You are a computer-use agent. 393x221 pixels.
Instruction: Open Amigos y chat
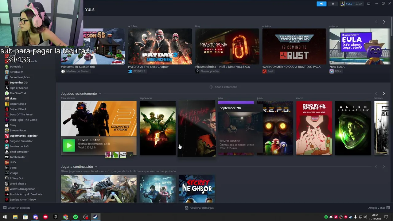click(379, 208)
